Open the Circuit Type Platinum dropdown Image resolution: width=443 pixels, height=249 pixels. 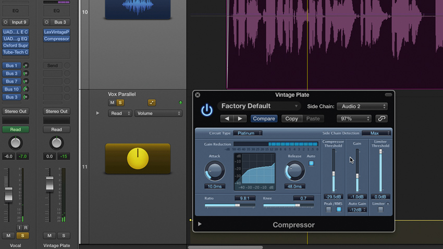tap(248, 133)
